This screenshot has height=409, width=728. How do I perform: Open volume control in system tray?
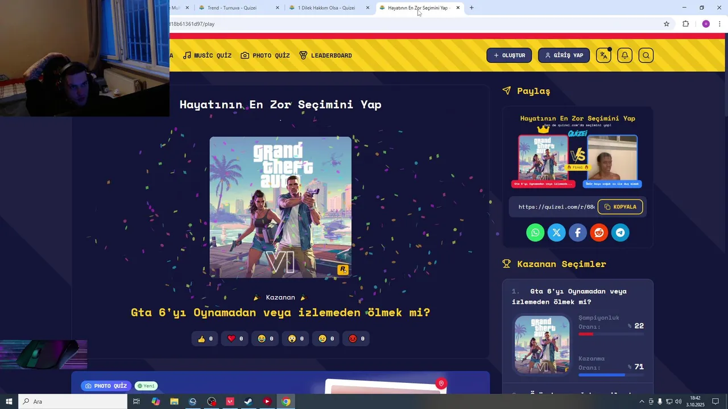[x=678, y=402]
